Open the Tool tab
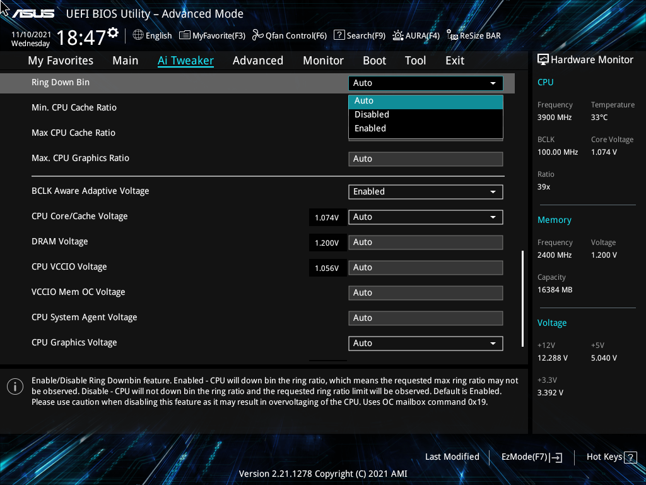This screenshot has height=485, width=646. [x=415, y=61]
